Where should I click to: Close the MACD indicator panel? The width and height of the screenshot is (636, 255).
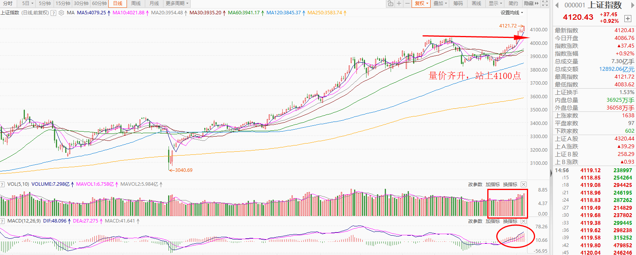[x=523, y=221]
